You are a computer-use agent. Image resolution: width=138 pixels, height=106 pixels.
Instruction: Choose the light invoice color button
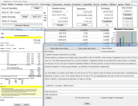87,49
